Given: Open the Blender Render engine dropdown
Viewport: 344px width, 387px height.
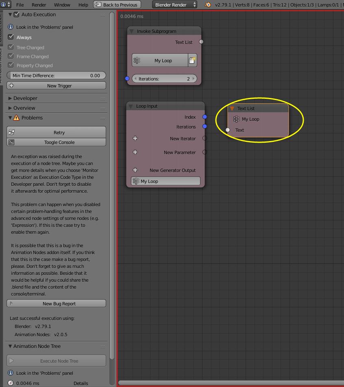Looking at the screenshot, I should pyautogui.click(x=174, y=5).
